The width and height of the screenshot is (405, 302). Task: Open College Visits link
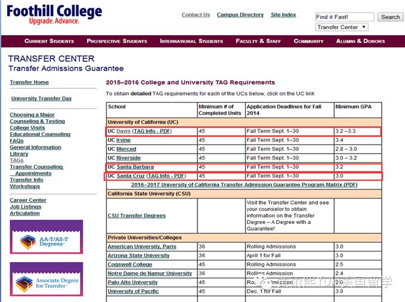point(27,127)
